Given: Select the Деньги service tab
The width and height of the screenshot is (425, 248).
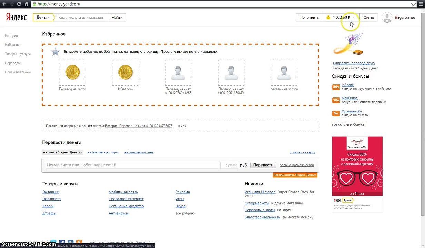Looking at the screenshot, I should 43,17.
